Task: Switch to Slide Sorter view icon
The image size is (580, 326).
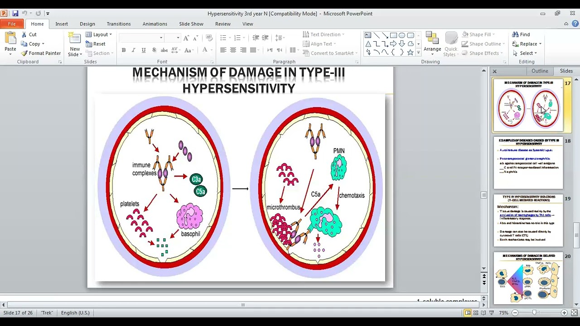Action: coord(476,313)
